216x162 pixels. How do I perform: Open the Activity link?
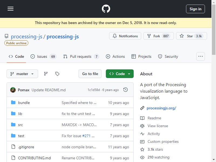click(x=154, y=134)
